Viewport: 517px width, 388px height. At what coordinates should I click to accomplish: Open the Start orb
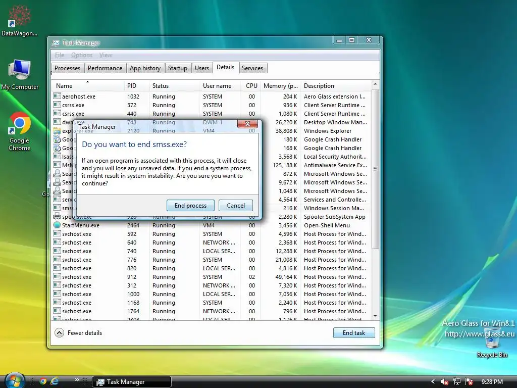(x=15, y=381)
